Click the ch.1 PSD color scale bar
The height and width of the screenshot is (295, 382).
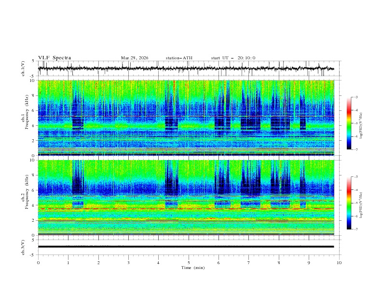pyautogui.click(x=349, y=123)
